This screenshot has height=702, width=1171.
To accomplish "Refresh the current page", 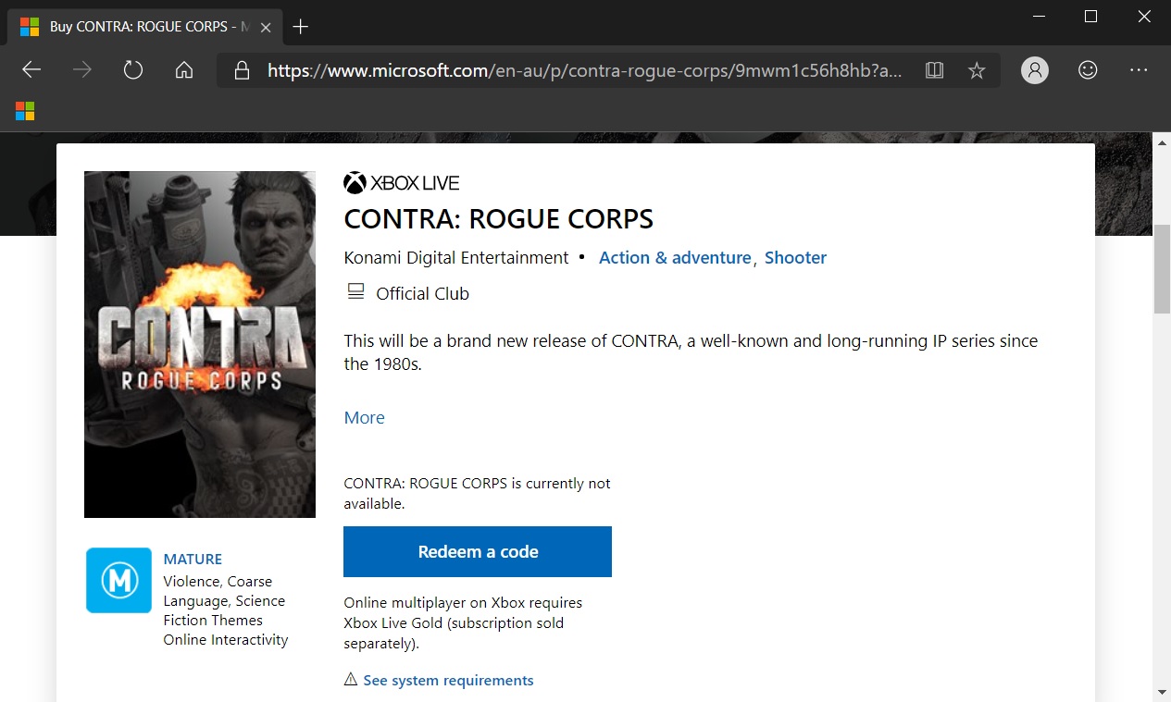I will [x=133, y=70].
